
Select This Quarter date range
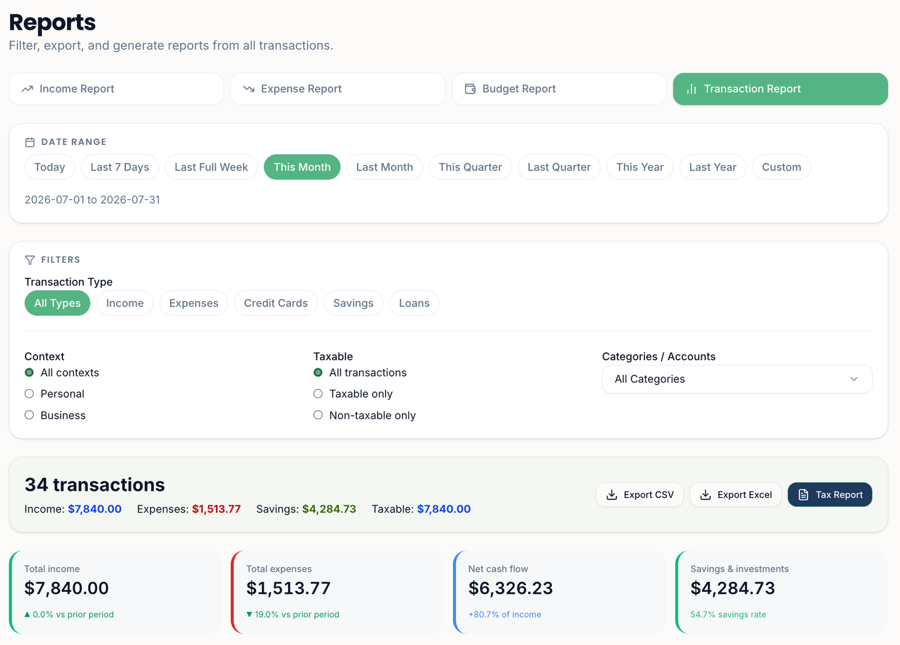(x=470, y=167)
